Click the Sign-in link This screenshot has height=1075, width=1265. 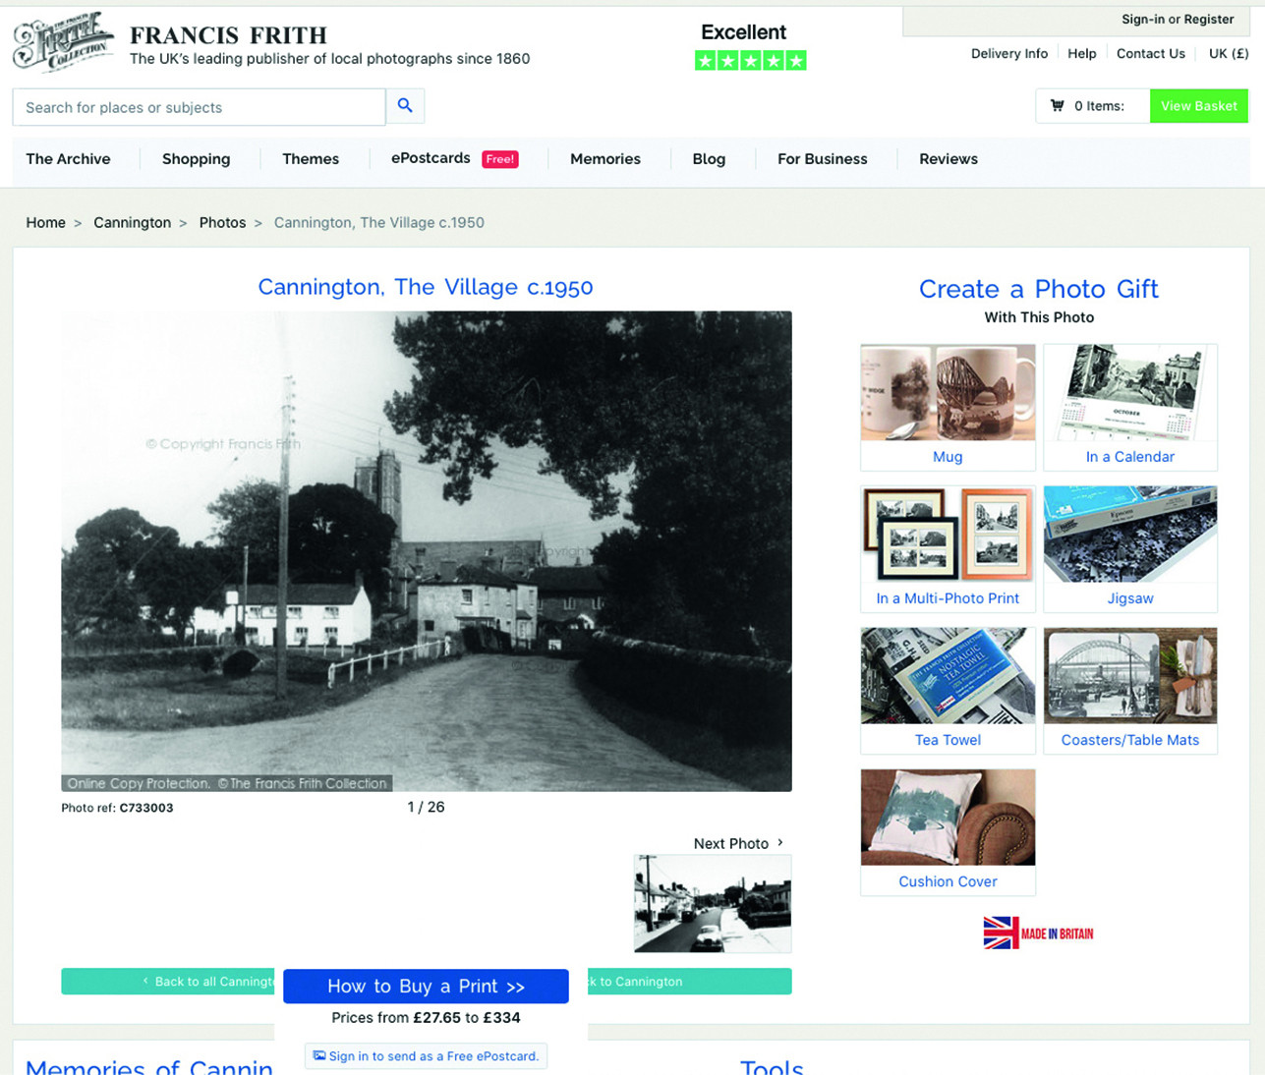click(1143, 20)
